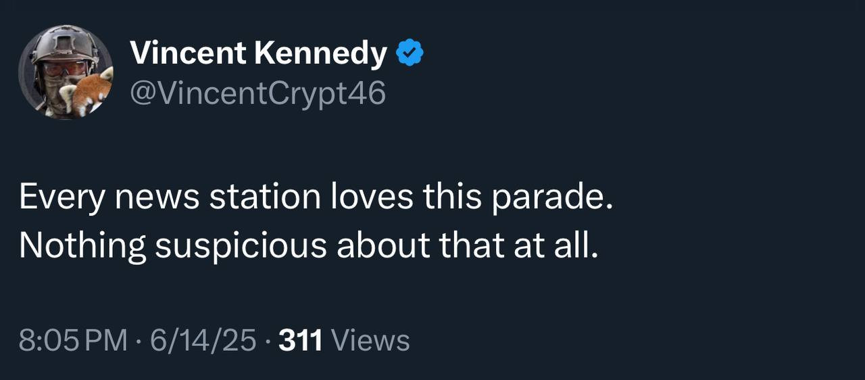Open the "Vincent Kennedy" display name

258,53
